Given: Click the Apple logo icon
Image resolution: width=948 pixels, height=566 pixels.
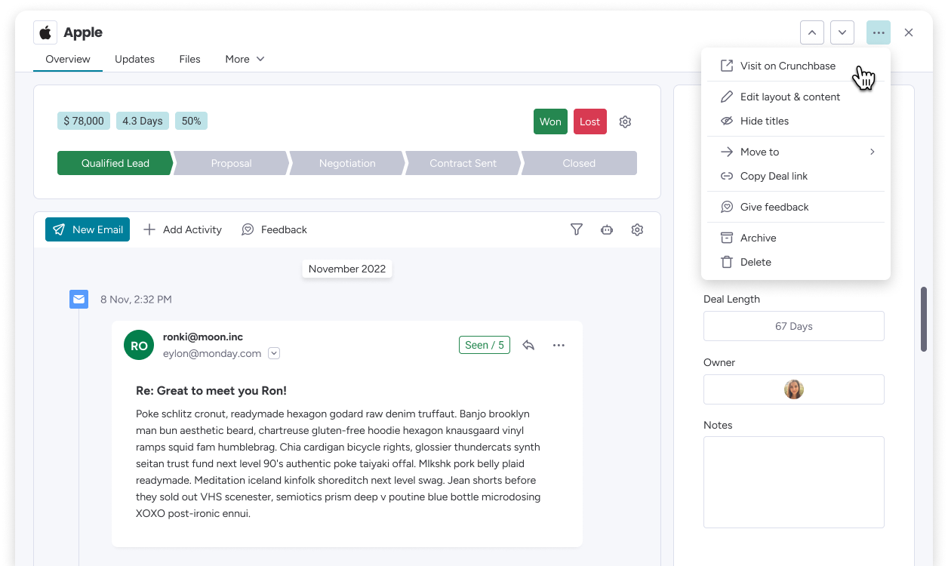Looking at the screenshot, I should [x=45, y=32].
